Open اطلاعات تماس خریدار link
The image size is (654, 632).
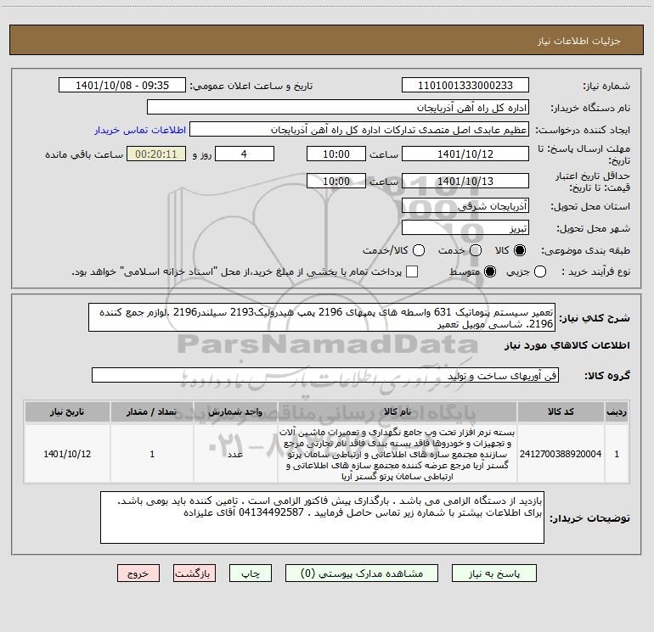tap(140, 130)
